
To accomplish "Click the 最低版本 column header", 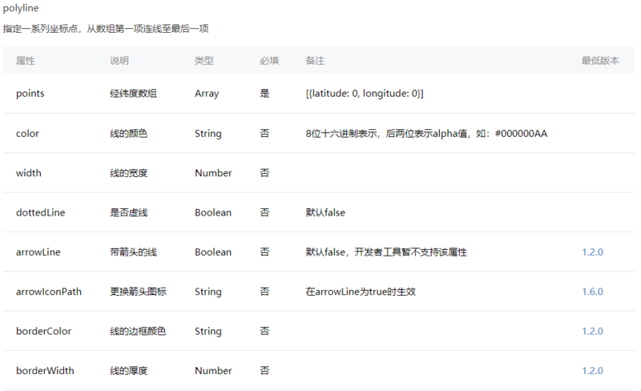I will pyautogui.click(x=600, y=61).
